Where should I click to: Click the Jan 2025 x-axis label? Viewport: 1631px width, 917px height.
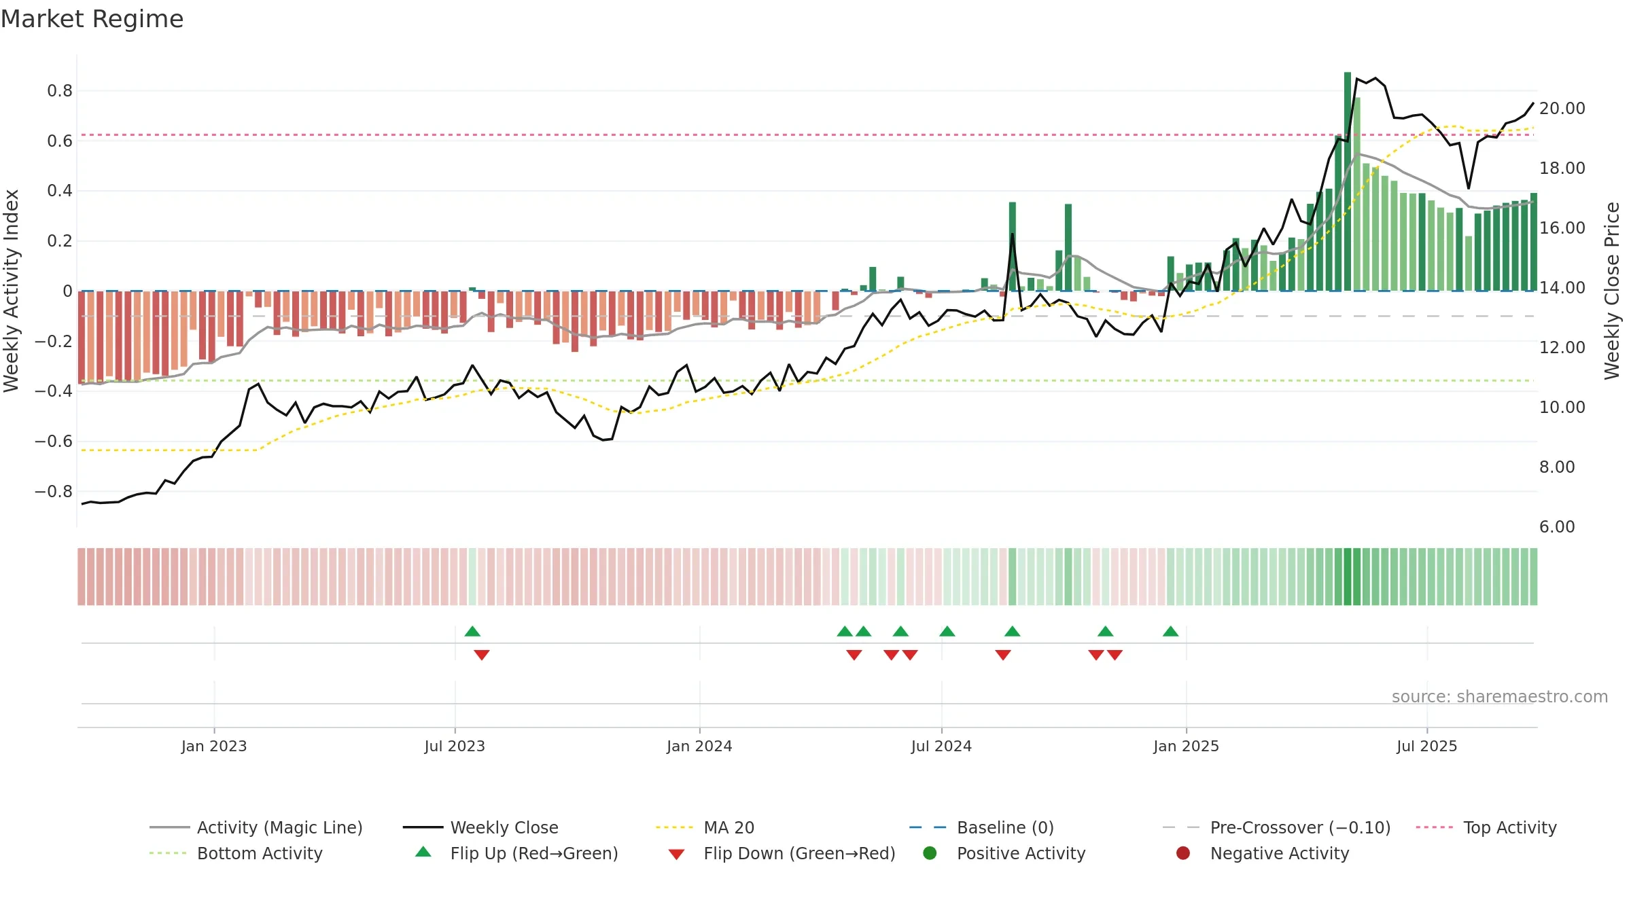pos(1186,746)
